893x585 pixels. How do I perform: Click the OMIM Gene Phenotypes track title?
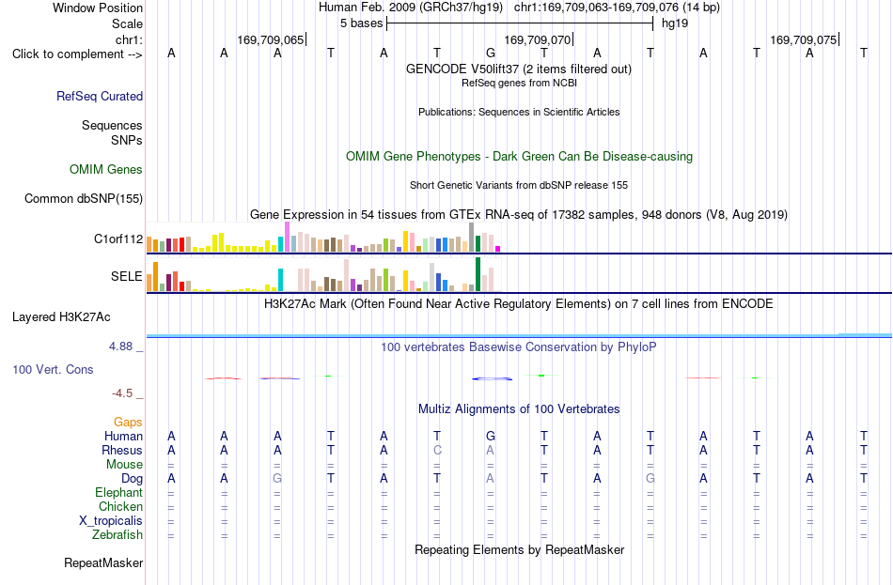pos(519,157)
